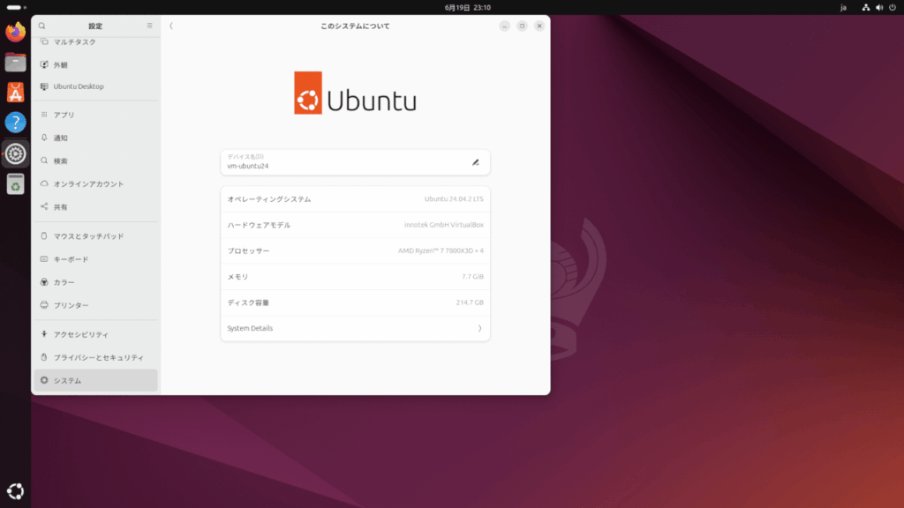The width and height of the screenshot is (904, 508).
Task: Open the App Center dock icon
Action: (16, 93)
